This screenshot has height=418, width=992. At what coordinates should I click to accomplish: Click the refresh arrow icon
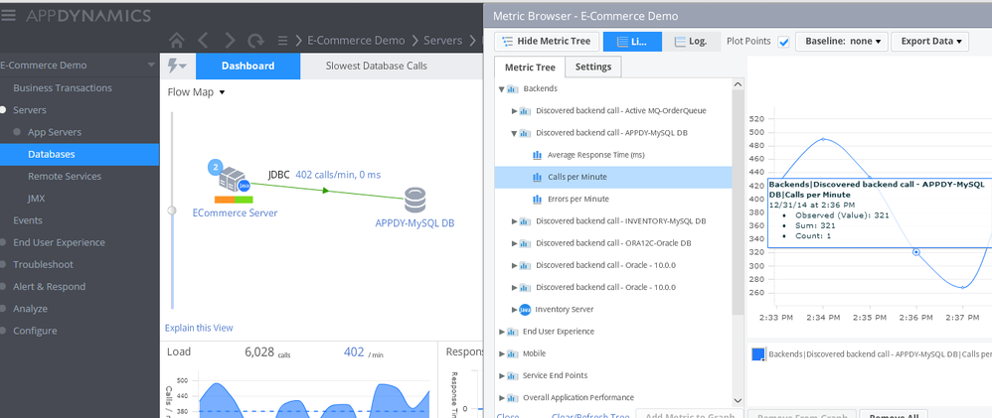click(x=255, y=41)
